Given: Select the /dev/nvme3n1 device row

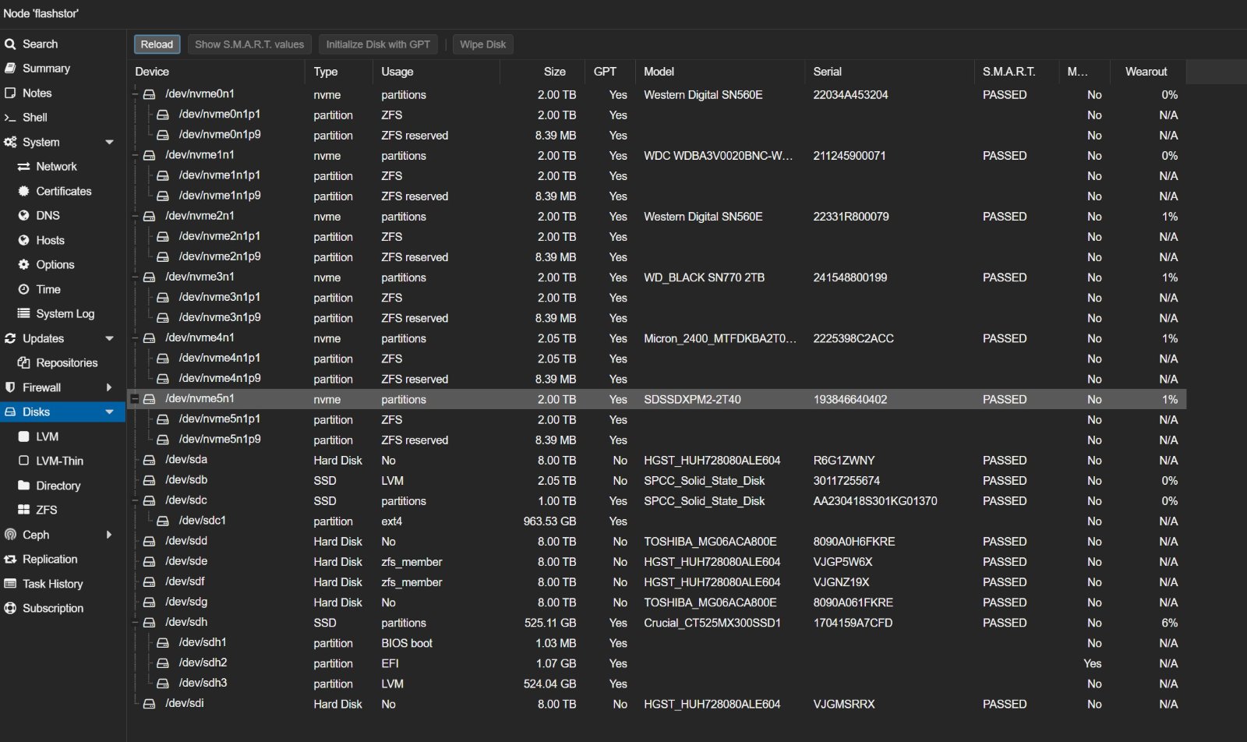Looking at the screenshot, I should point(656,277).
